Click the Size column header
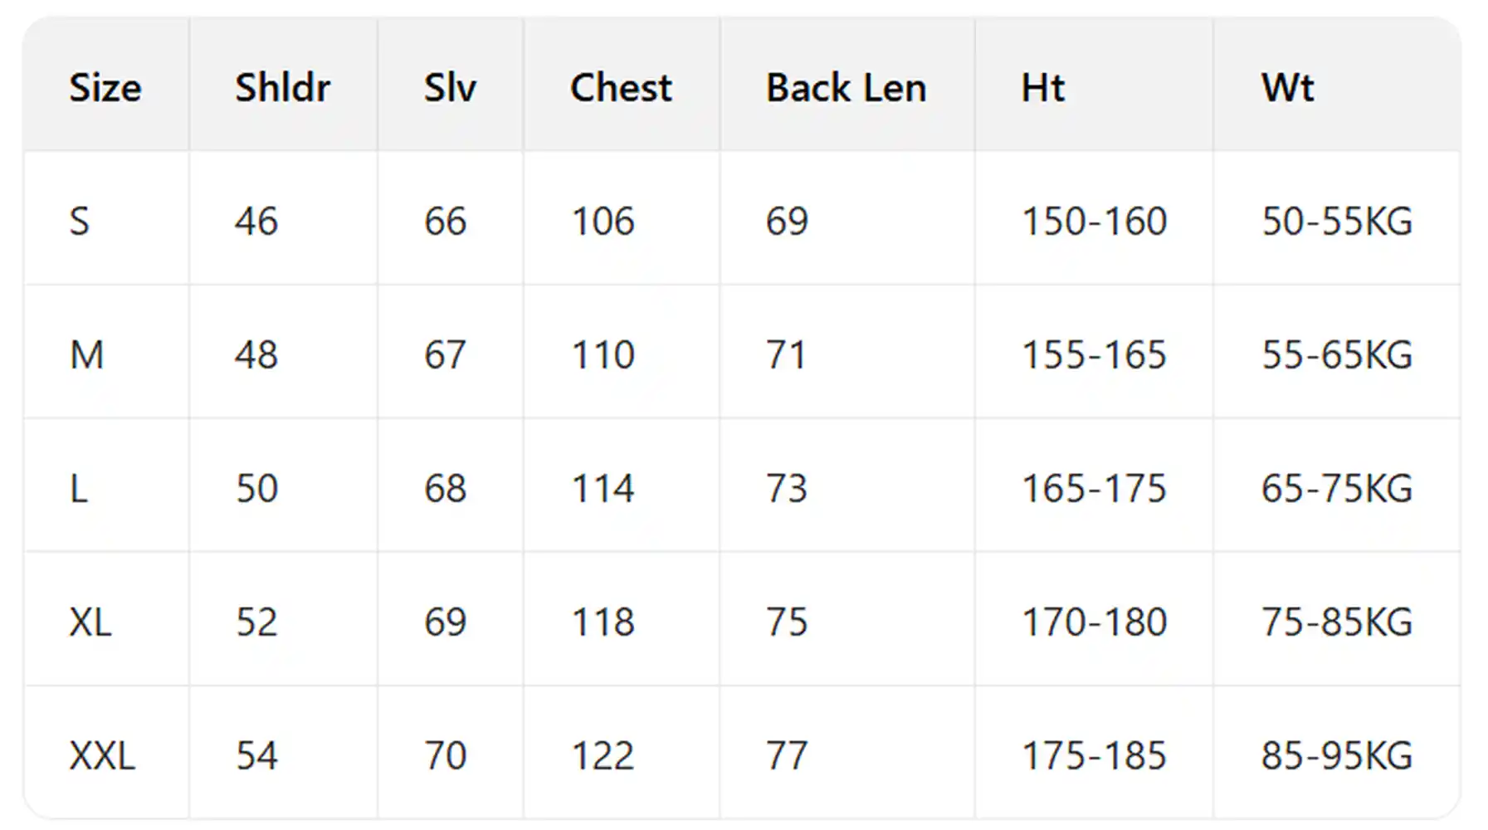Image resolution: width=1488 pixels, height=830 pixels. (x=105, y=88)
